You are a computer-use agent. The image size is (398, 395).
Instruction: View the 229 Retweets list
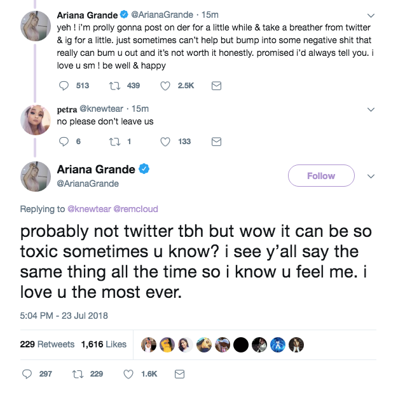click(x=47, y=344)
